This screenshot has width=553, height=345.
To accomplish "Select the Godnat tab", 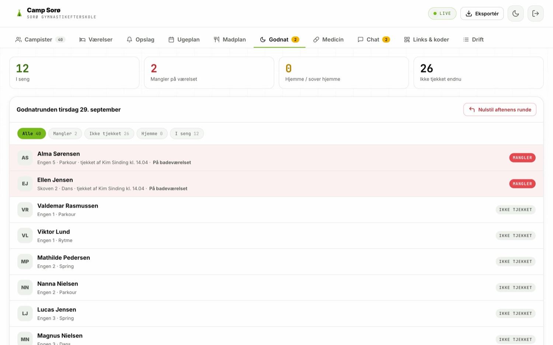I will click(279, 39).
